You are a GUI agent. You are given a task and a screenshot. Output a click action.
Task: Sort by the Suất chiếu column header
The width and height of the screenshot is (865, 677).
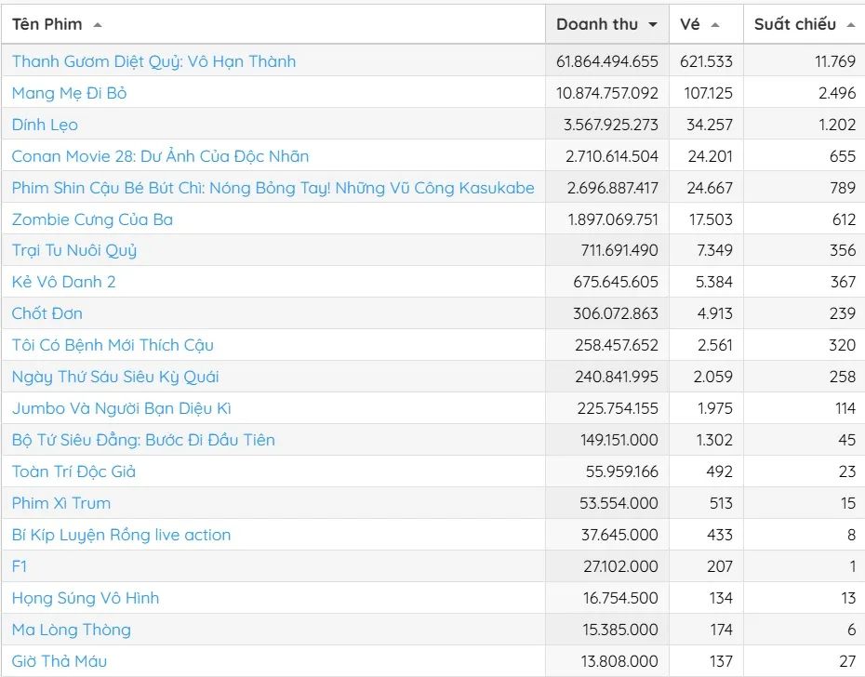click(x=794, y=24)
